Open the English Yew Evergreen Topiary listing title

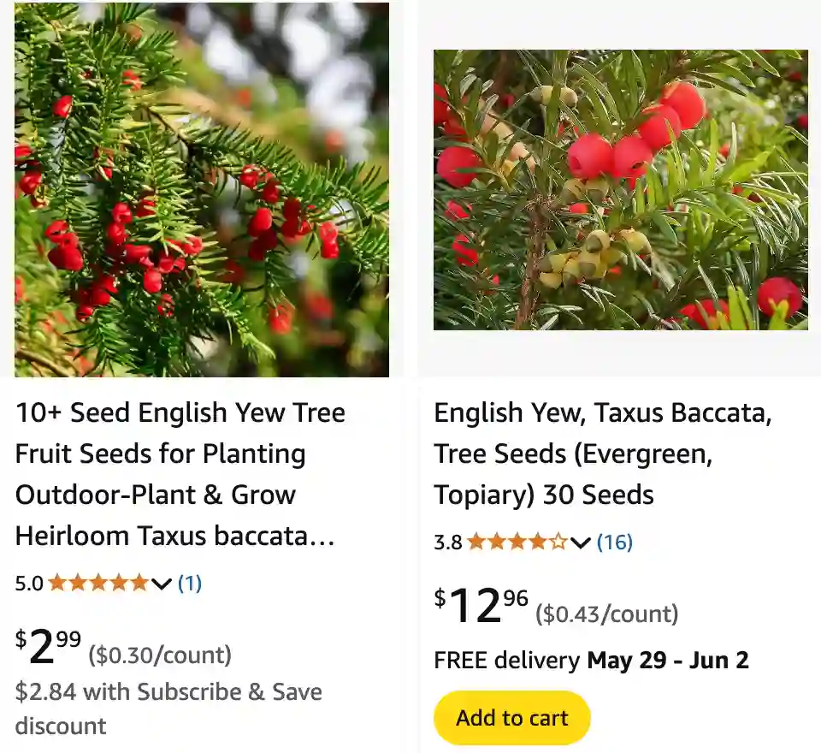click(602, 454)
